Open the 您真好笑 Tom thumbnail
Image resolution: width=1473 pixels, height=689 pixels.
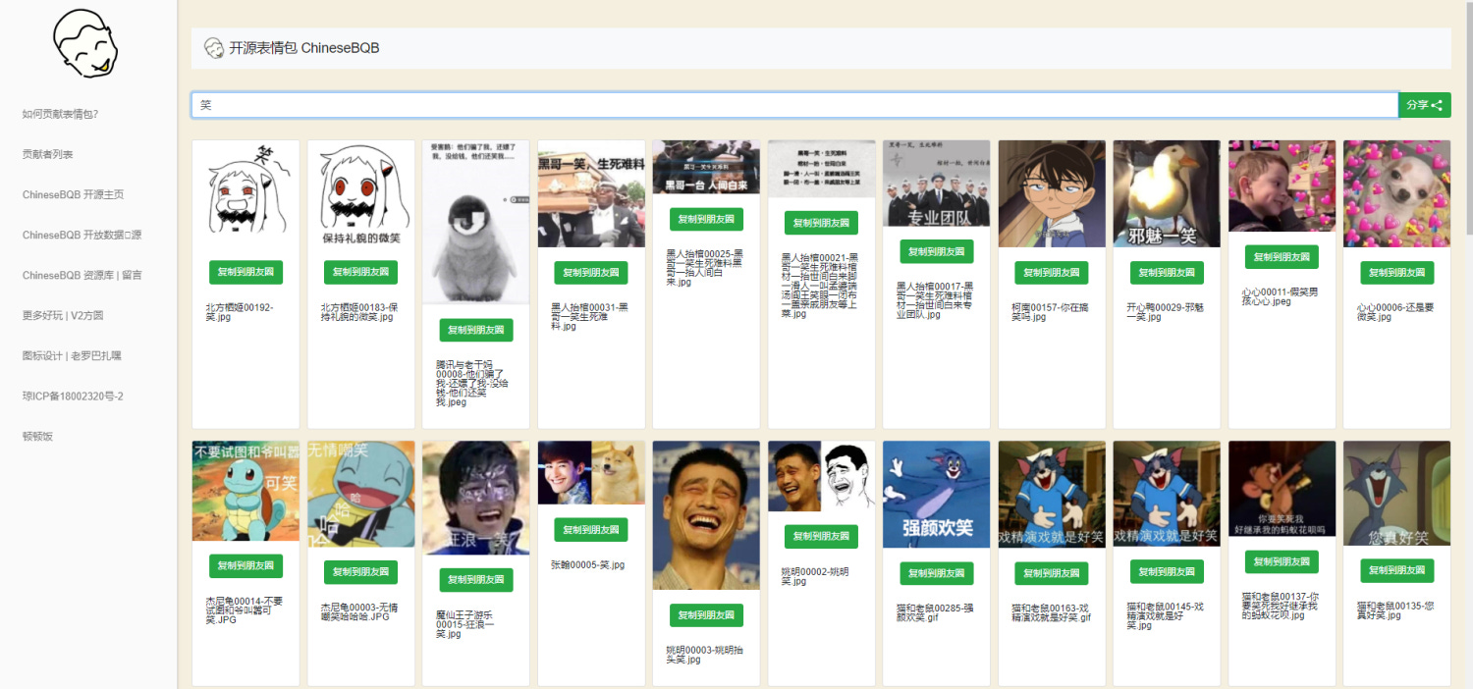[x=1396, y=494]
